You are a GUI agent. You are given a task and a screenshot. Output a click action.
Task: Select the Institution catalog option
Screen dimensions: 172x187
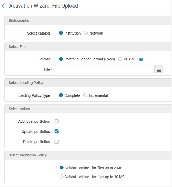61,33
